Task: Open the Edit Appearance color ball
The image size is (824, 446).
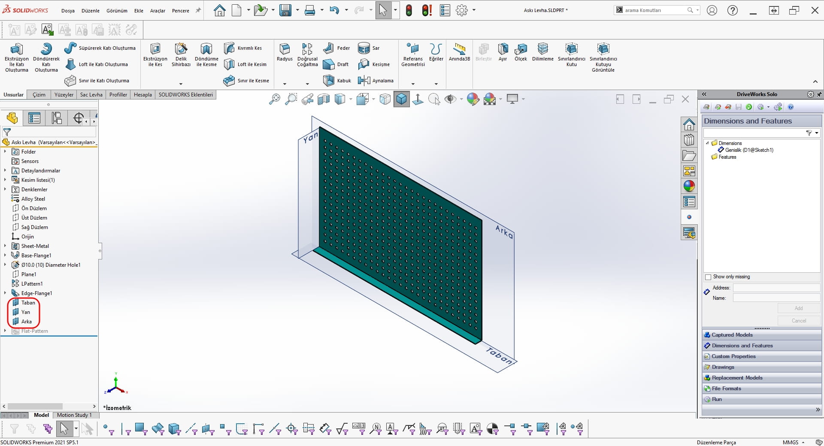Action: (x=473, y=99)
